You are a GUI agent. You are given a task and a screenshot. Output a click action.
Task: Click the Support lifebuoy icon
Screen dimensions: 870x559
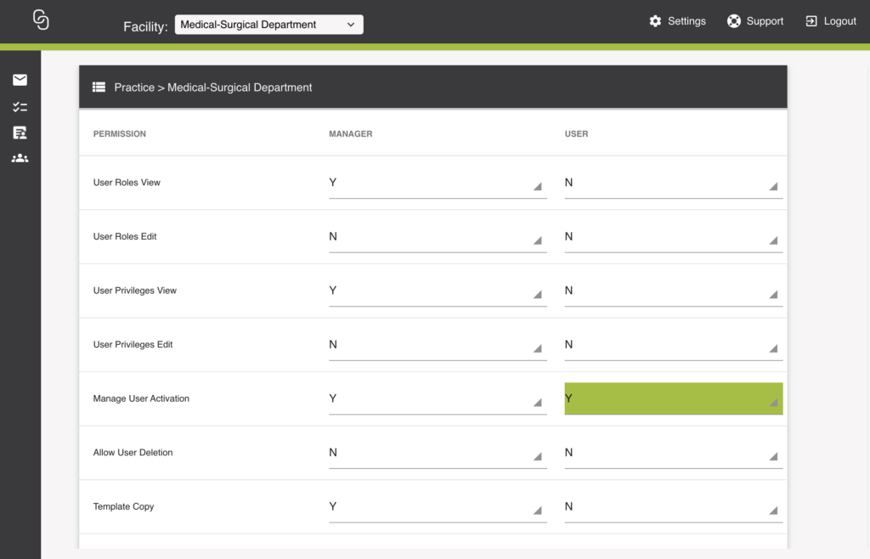pyautogui.click(x=734, y=21)
